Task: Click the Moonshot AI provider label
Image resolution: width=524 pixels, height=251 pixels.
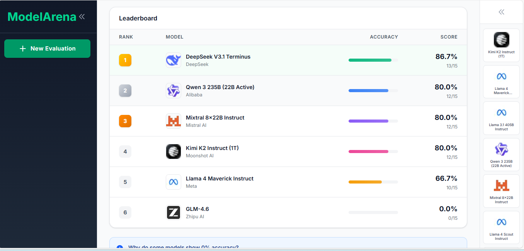Action: (x=199, y=156)
